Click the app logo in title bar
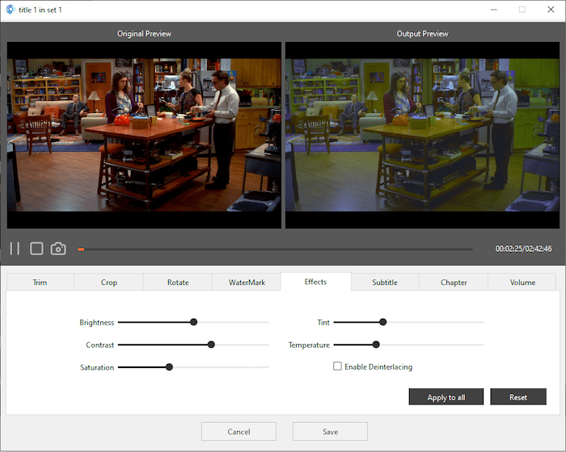The height and width of the screenshot is (452, 566). pyautogui.click(x=10, y=10)
